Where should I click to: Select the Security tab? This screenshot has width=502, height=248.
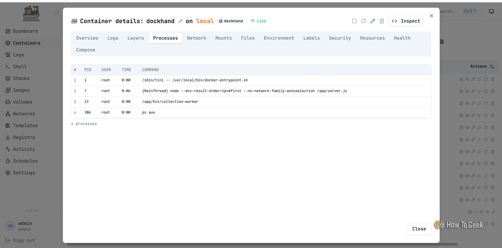(340, 38)
